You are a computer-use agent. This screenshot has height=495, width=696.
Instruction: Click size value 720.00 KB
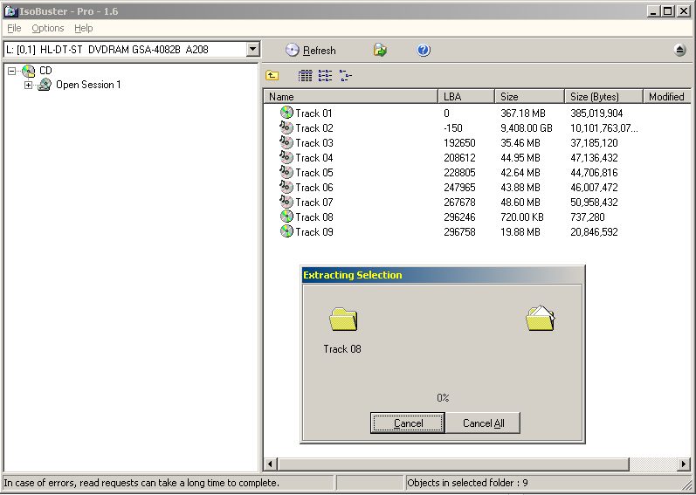point(522,217)
